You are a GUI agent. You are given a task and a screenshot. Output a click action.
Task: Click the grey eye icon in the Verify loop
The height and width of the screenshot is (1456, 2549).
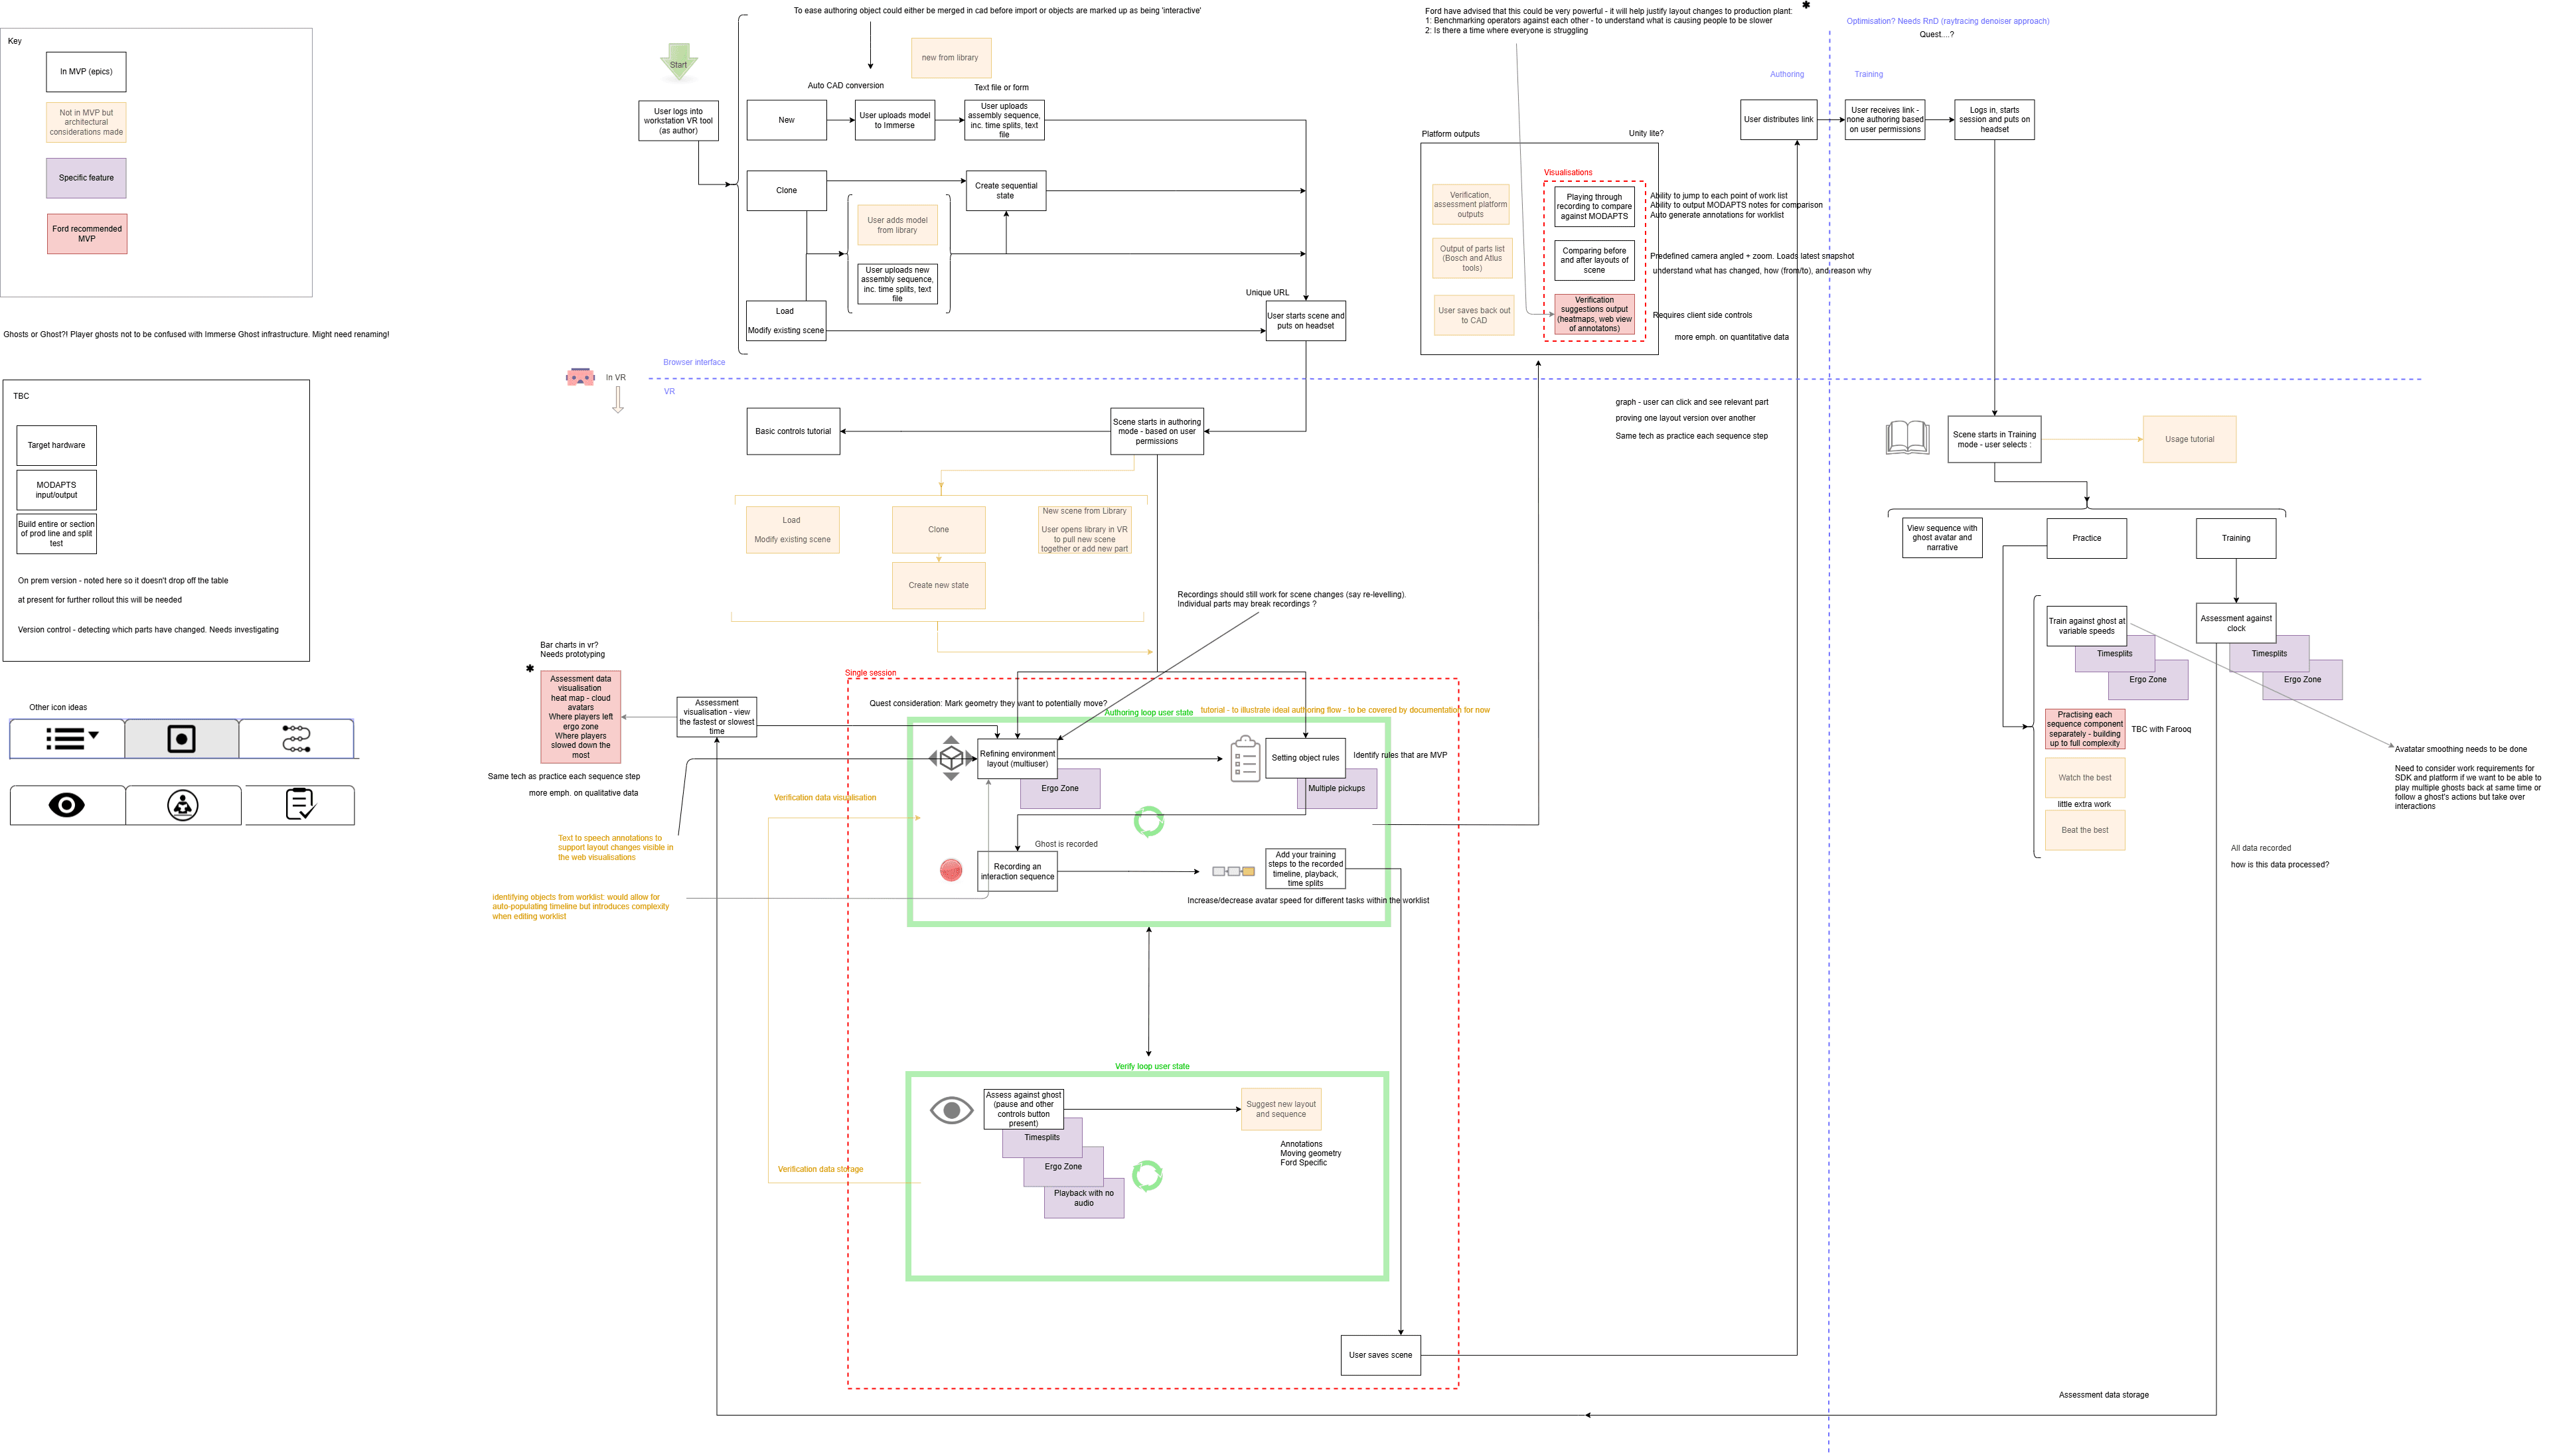click(951, 1109)
